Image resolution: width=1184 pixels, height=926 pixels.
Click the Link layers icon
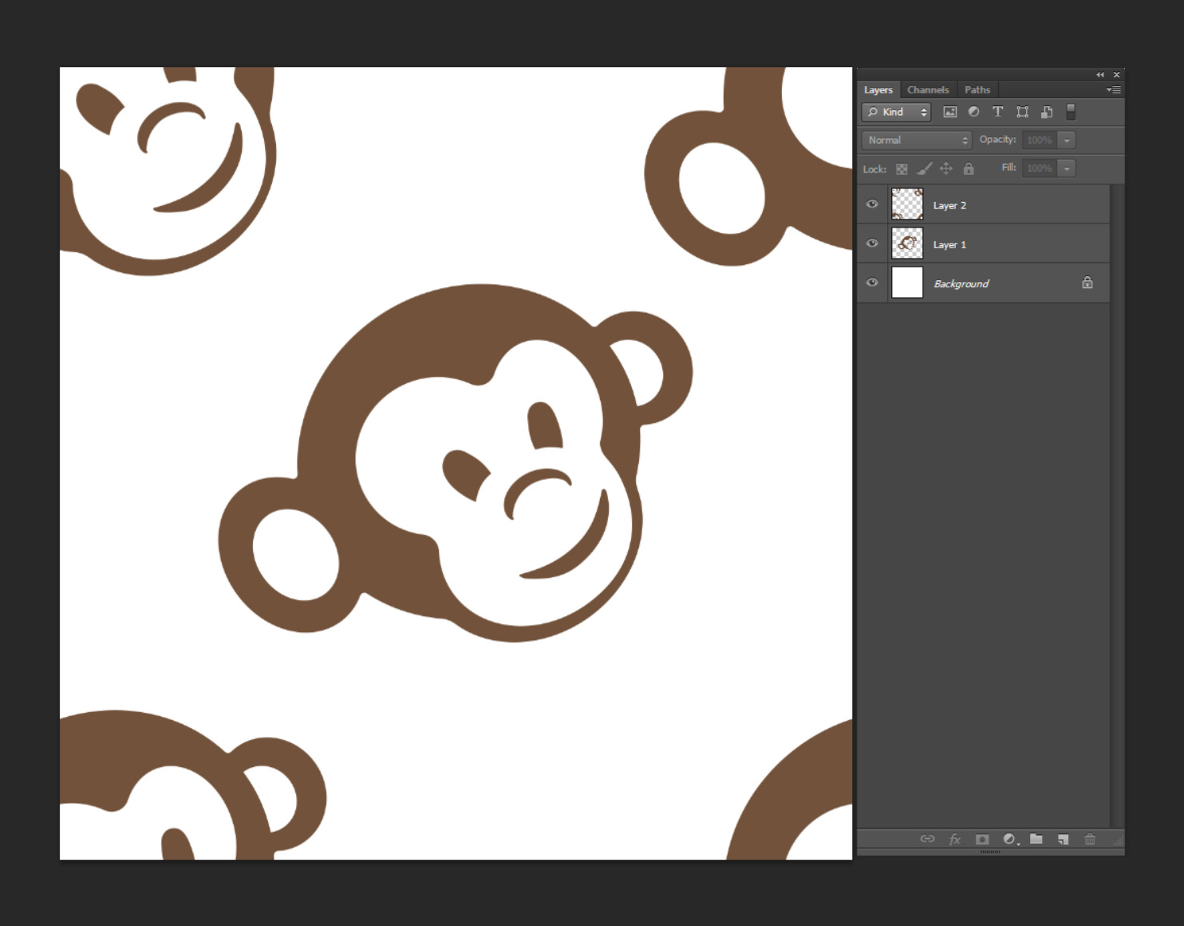tap(928, 839)
